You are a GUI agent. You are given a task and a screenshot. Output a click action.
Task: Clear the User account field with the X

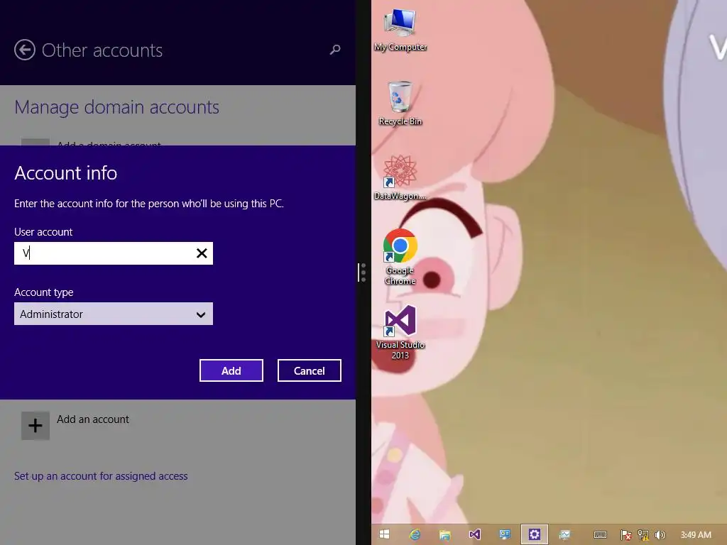click(202, 253)
